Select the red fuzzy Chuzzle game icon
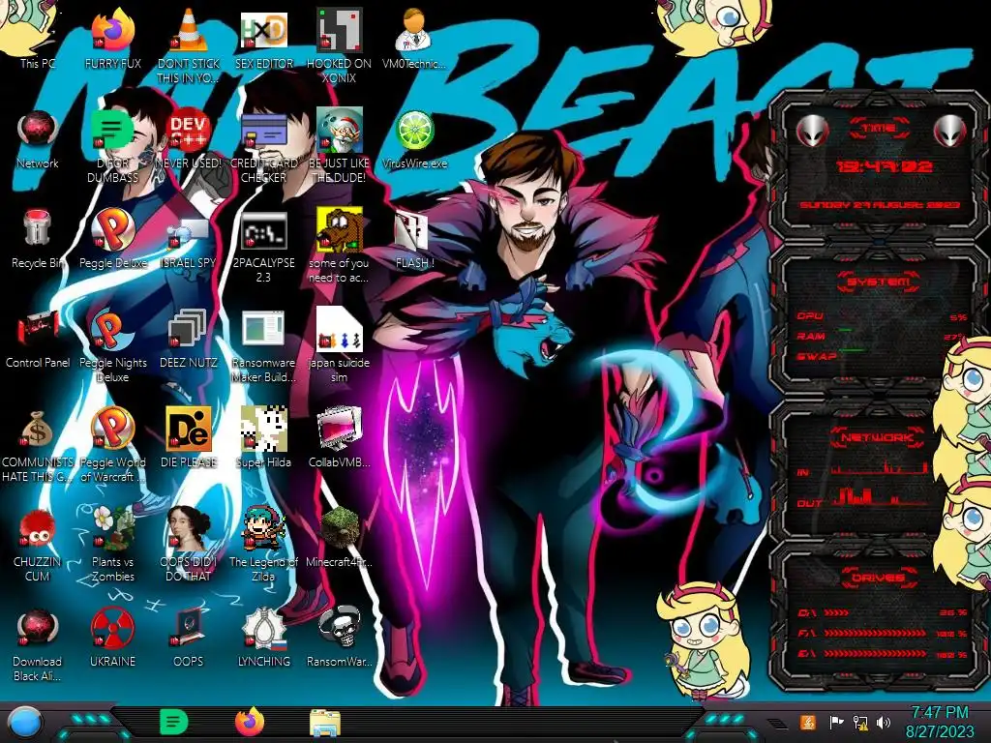The image size is (991, 743). coord(38,544)
